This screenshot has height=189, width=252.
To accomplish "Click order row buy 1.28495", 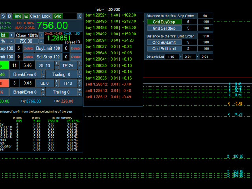I will (111, 21).
